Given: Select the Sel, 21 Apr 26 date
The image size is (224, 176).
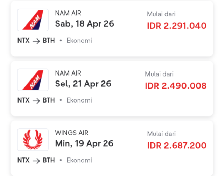Looking at the screenshot, I should (83, 84).
